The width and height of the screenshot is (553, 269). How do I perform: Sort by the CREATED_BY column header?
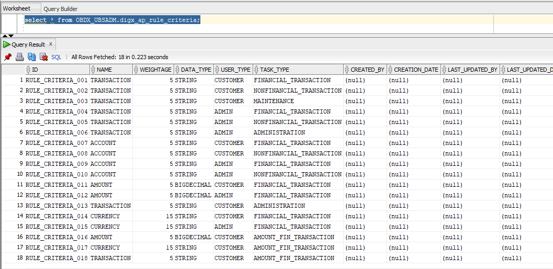(x=365, y=70)
